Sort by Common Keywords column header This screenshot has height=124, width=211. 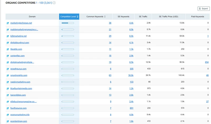click(96, 17)
